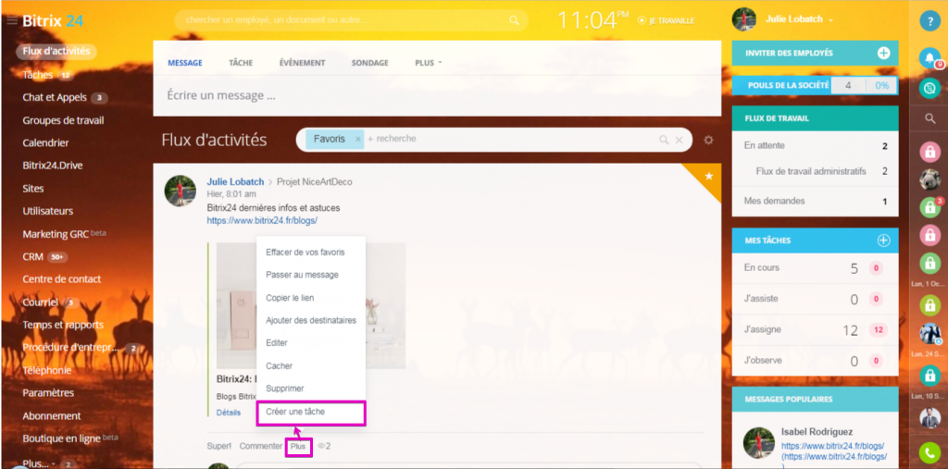The width and height of the screenshot is (948, 469).
Task: Choose Editer in context menu
Action: click(x=277, y=342)
